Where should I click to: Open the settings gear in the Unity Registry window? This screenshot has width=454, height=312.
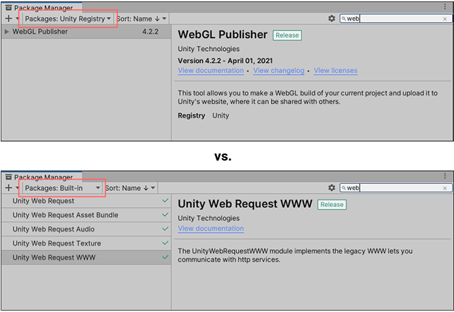click(332, 18)
